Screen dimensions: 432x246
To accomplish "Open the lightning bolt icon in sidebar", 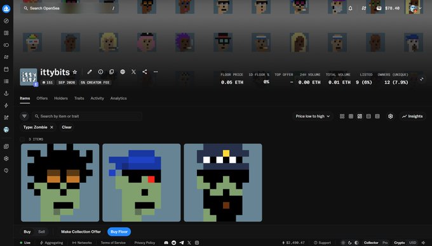I will click(6, 105).
